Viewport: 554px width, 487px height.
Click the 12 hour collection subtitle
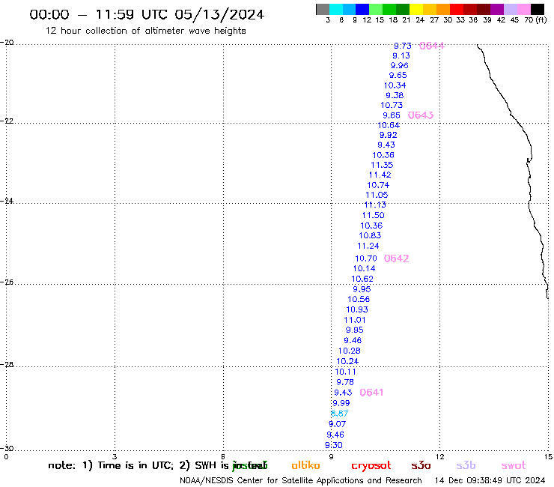145,31
